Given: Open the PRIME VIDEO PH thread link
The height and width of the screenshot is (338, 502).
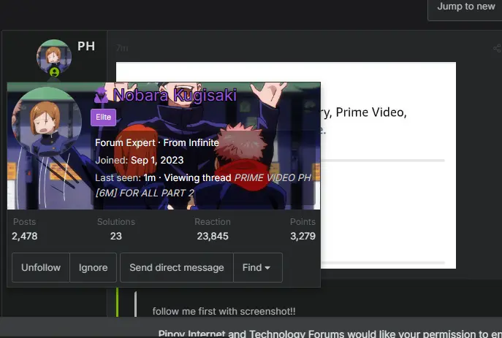Looking at the screenshot, I should coord(203,185).
